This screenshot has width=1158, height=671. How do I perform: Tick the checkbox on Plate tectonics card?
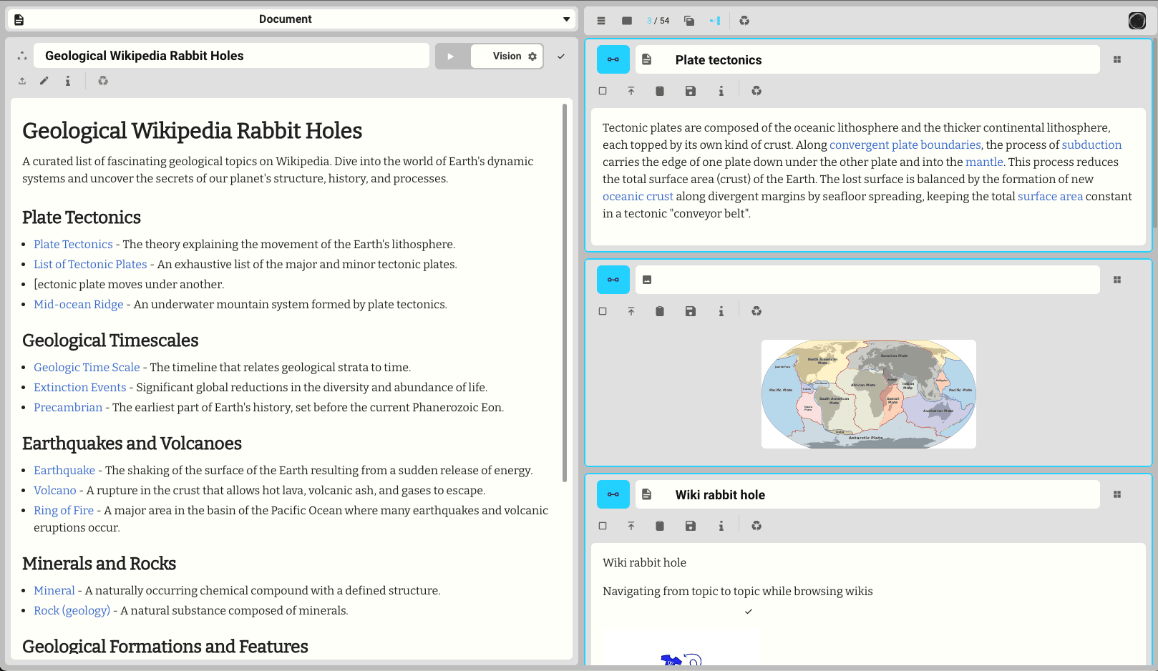click(x=603, y=91)
